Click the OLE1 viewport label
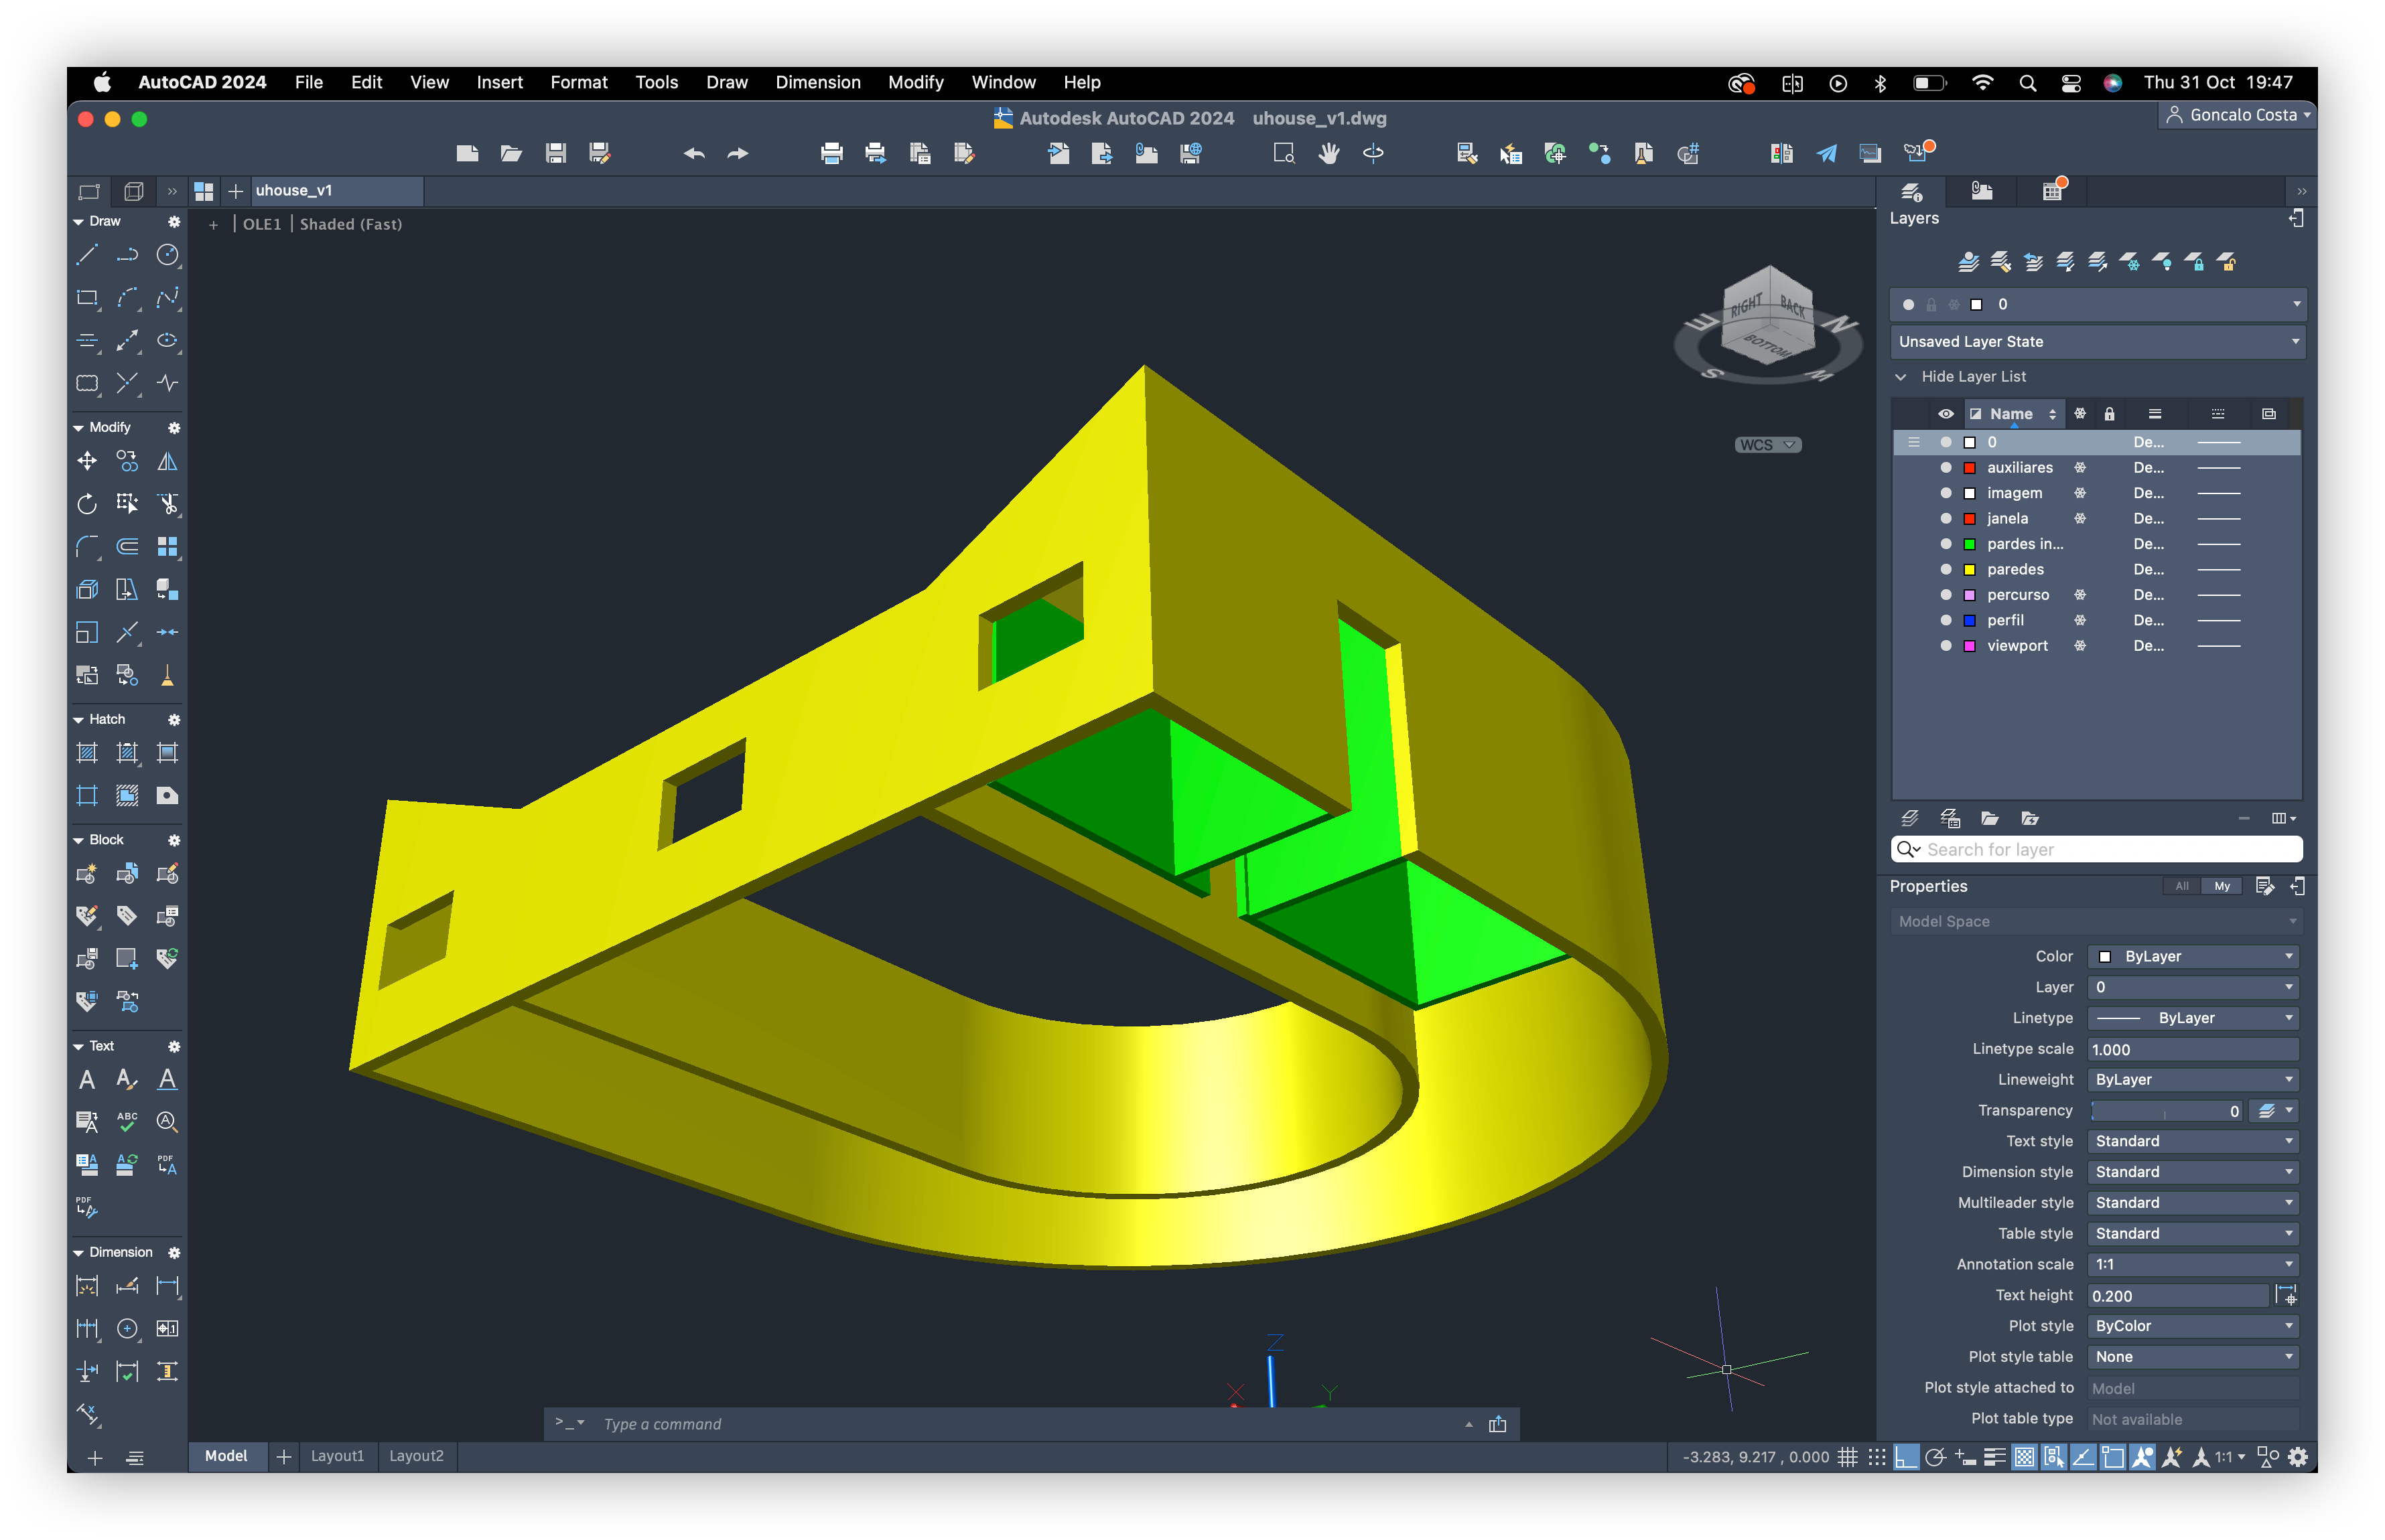Viewport: 2385px width, 1540px height. tap(262, 224)
